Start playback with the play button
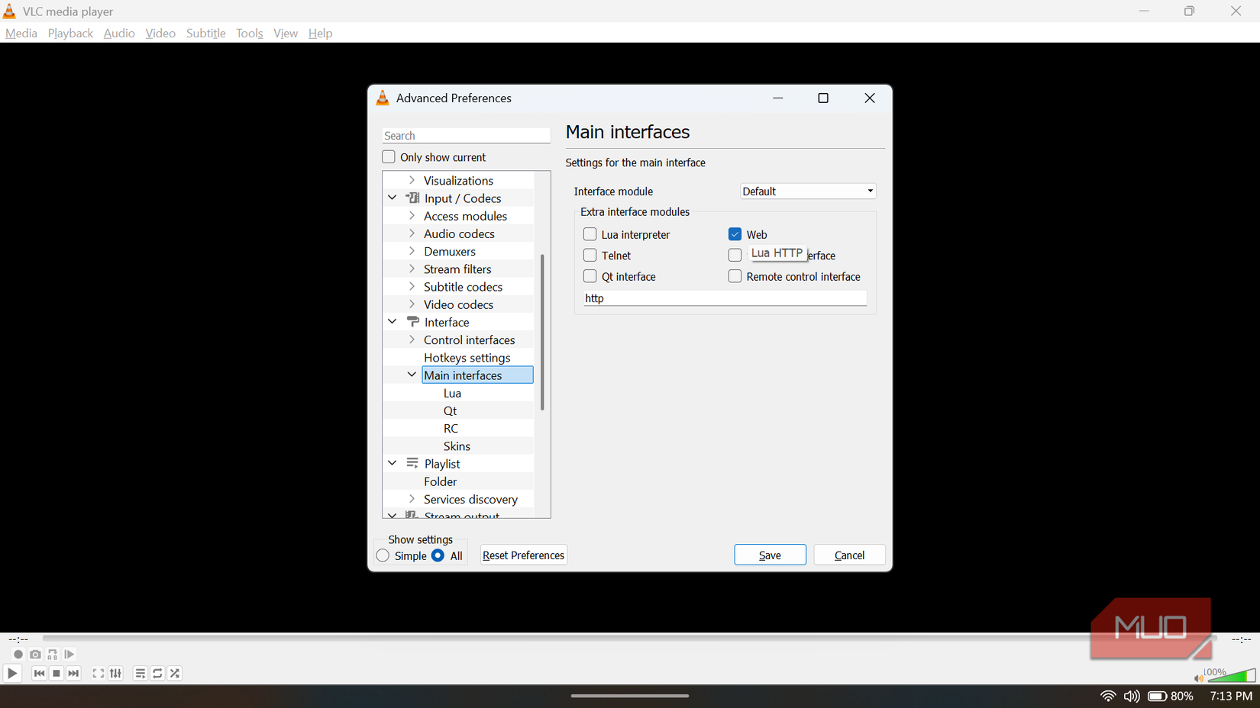 coord(12,673)
